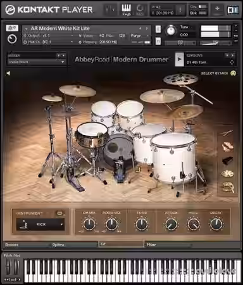Adjust the ATTACK knob
The height and width of the screenshot is (285, 243).
[171, 224]
